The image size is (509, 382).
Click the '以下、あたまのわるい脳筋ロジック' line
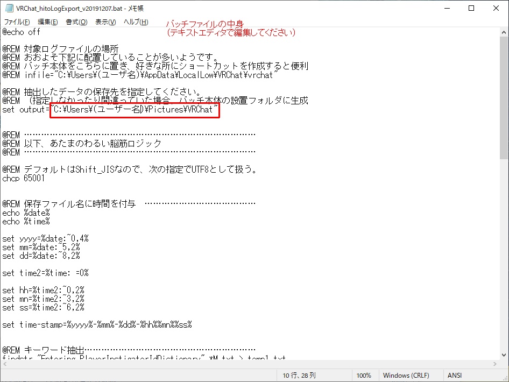point(82,144)
